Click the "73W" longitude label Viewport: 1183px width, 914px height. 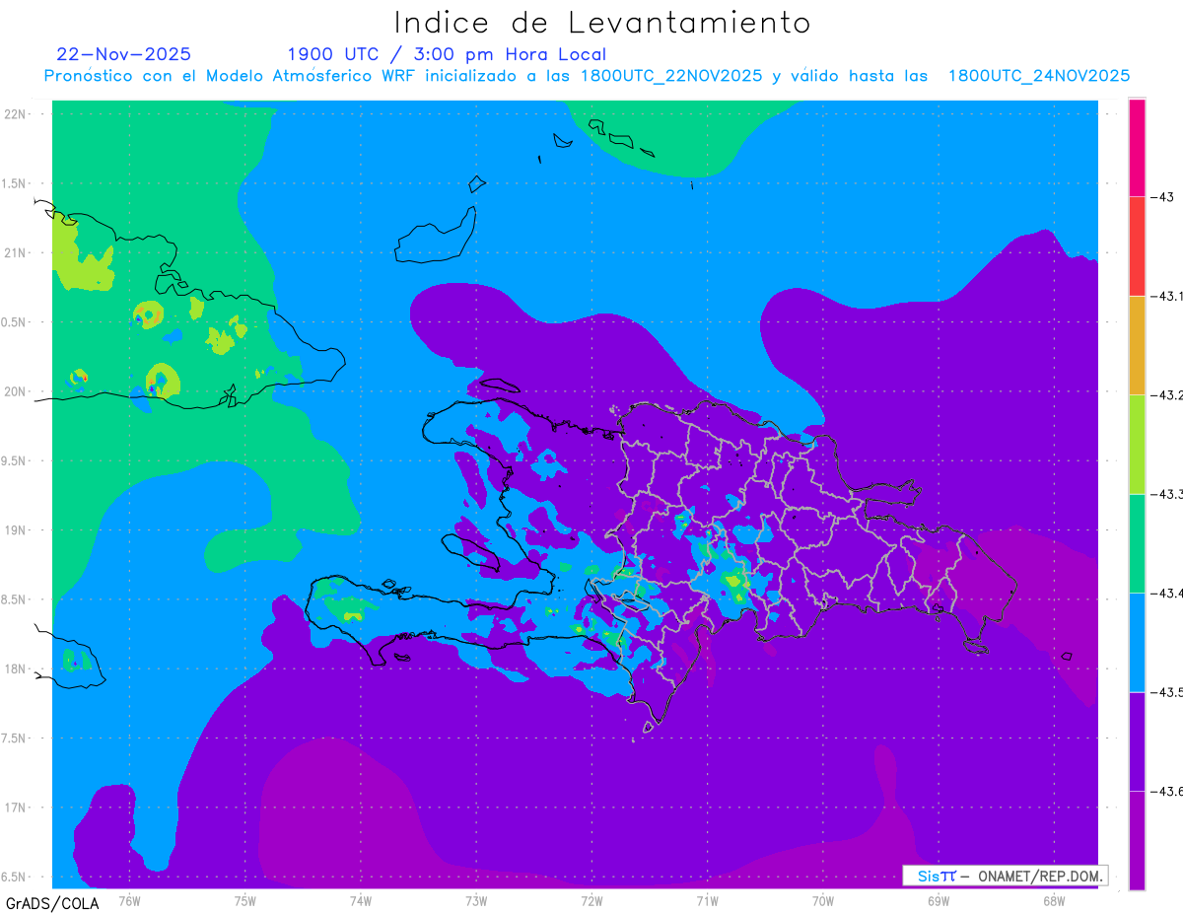pos(476,900)
